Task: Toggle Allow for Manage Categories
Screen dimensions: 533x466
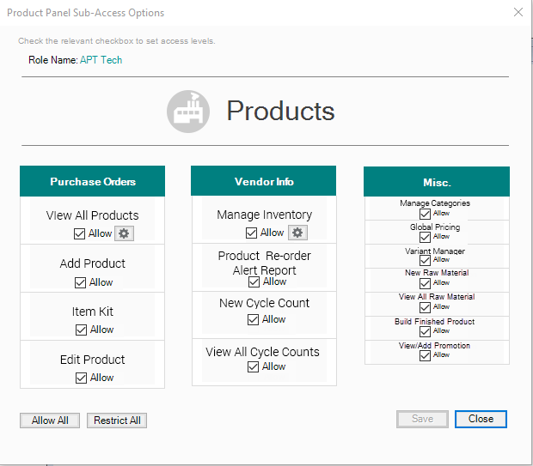Action: coord(425,213)
